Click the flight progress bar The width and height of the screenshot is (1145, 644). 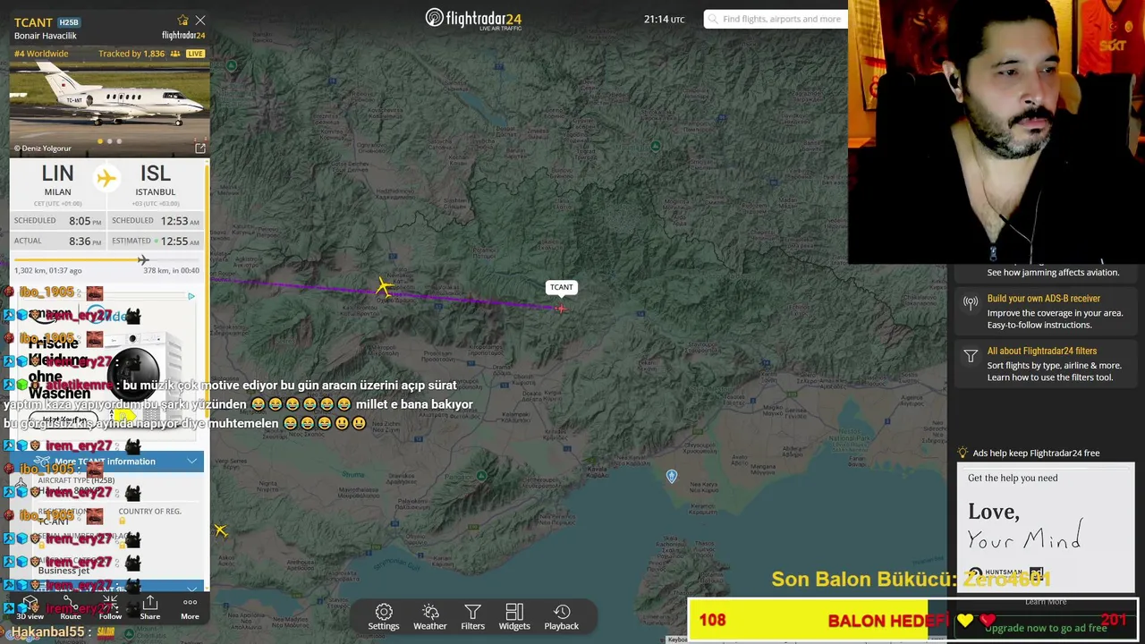click(106, 261)
